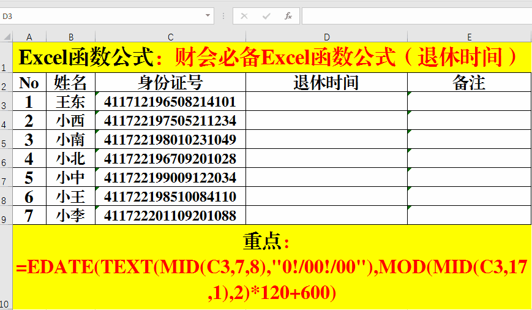Select row 6 header
This screenshot has height=310, width=532.
(6, 158)
